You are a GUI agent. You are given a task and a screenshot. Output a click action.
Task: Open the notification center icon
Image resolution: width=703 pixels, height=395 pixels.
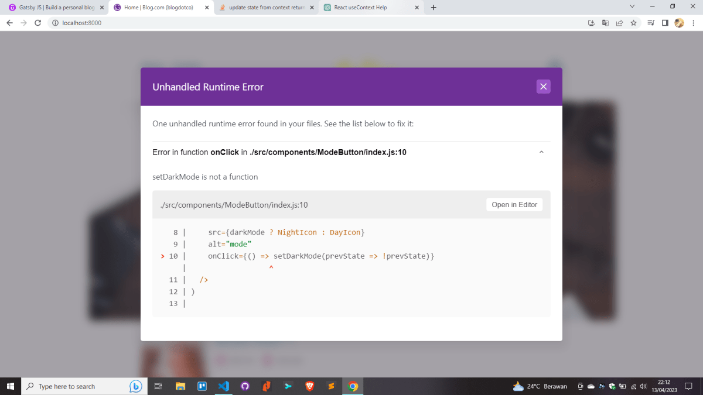688,386
